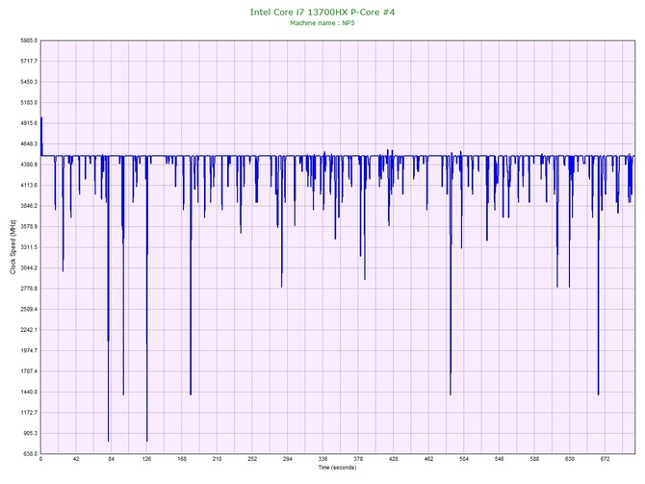The image size is (645, 484).
Task: Click the 546 seconds x-axis tick label
Action: point(499,459)
